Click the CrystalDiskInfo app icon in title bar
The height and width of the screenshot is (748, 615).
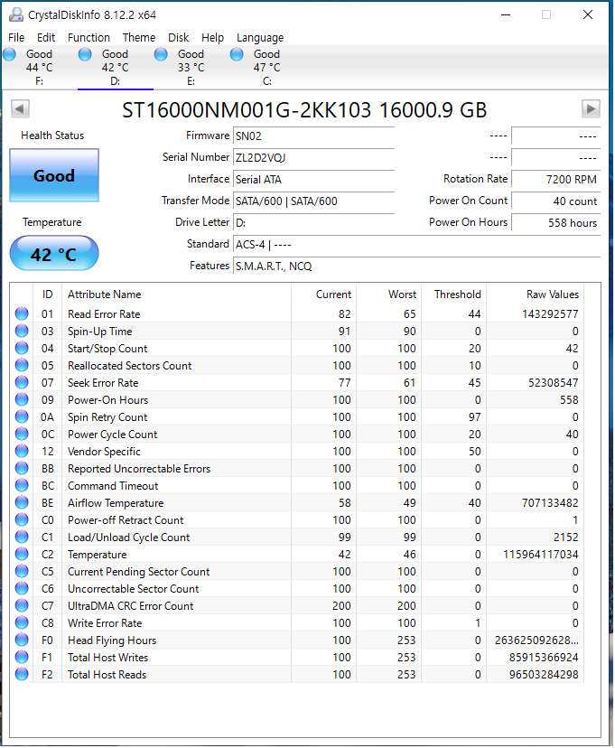tap(15, 14)
